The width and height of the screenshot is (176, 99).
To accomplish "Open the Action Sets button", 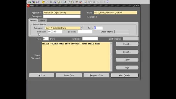I will [x=69, y=75].
